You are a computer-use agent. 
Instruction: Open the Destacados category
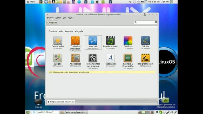coord(58,43)
